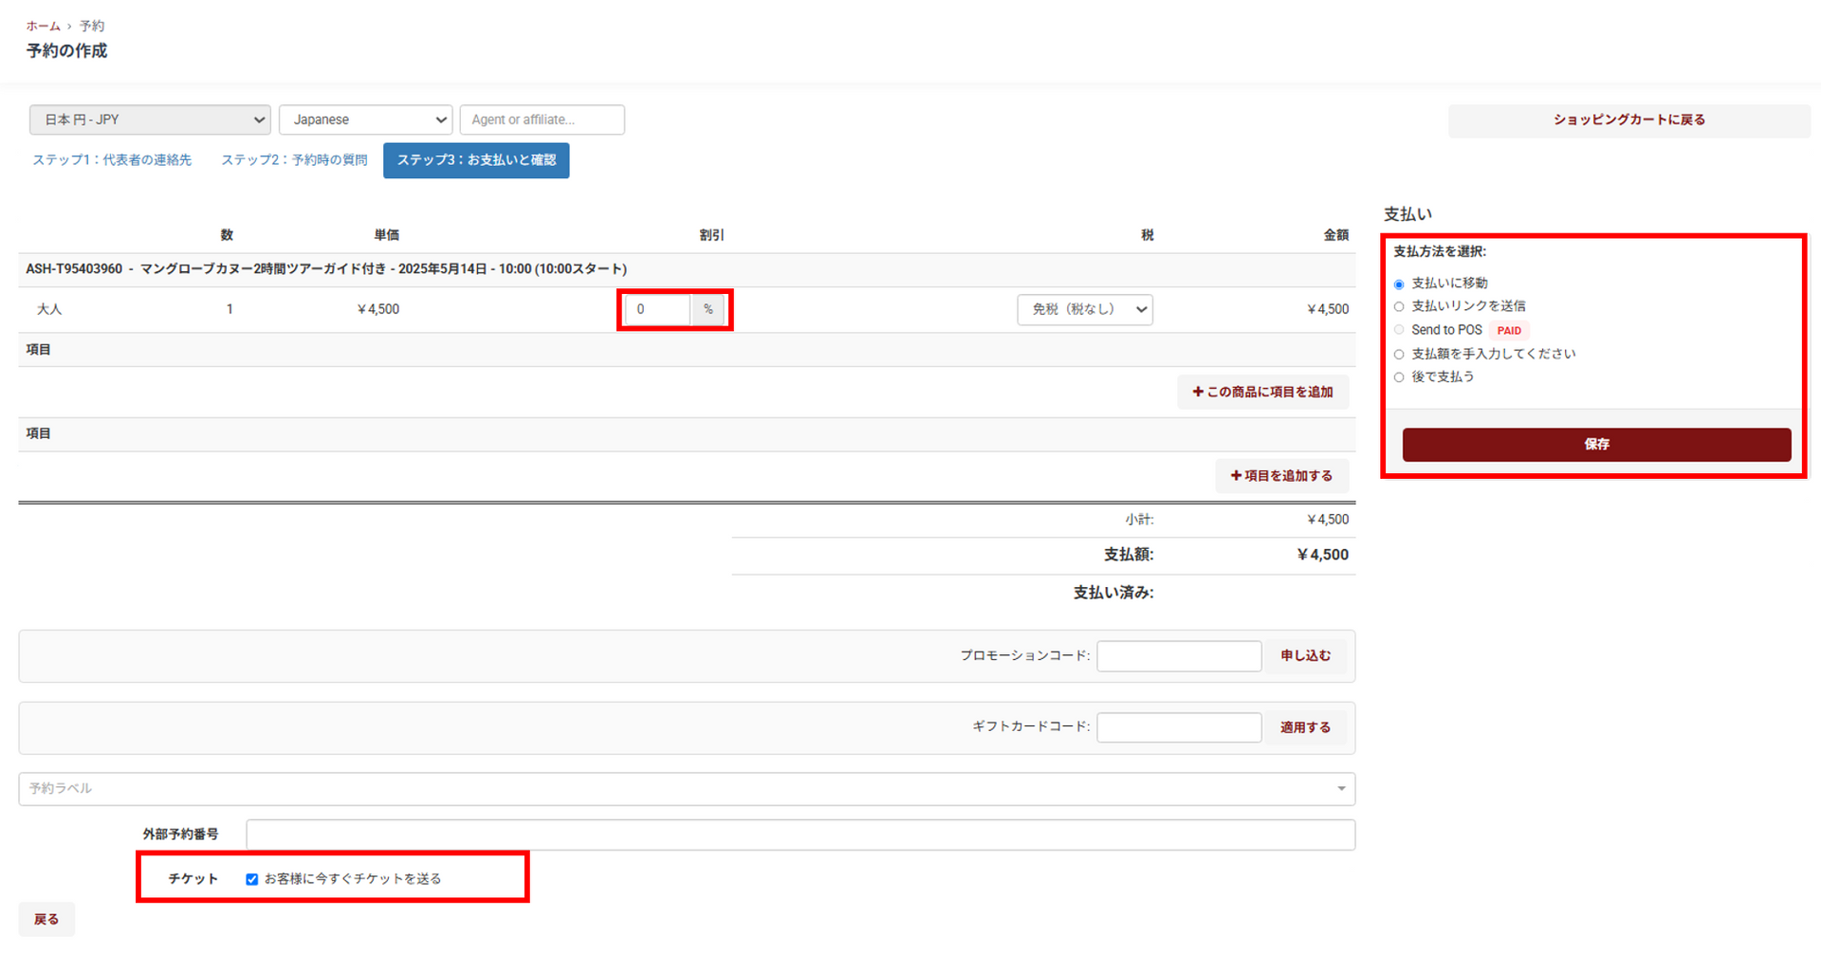Click the 項目を追加する button
The height and width of the screenshot is (953, 1821).
[x=1281, y=476]
